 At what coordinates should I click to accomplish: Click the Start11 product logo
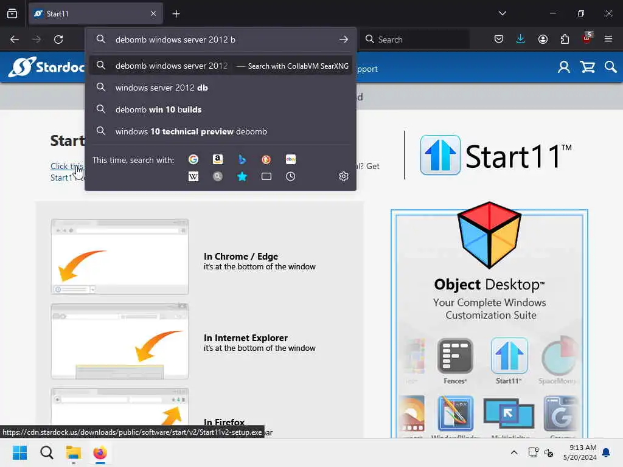[496, 155]
